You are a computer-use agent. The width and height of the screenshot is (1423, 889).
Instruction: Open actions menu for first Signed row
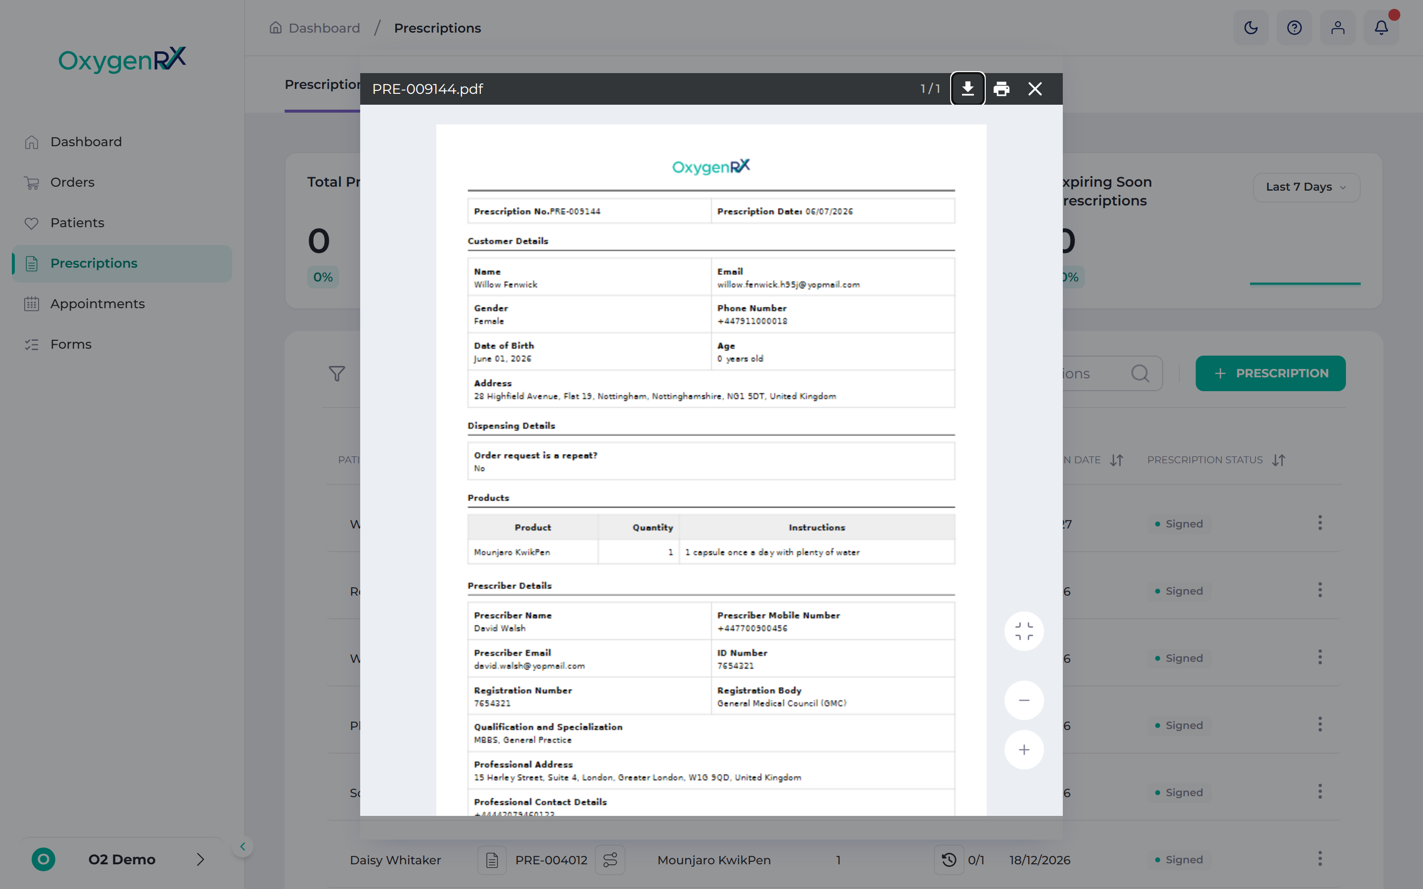click(1320, 524)
